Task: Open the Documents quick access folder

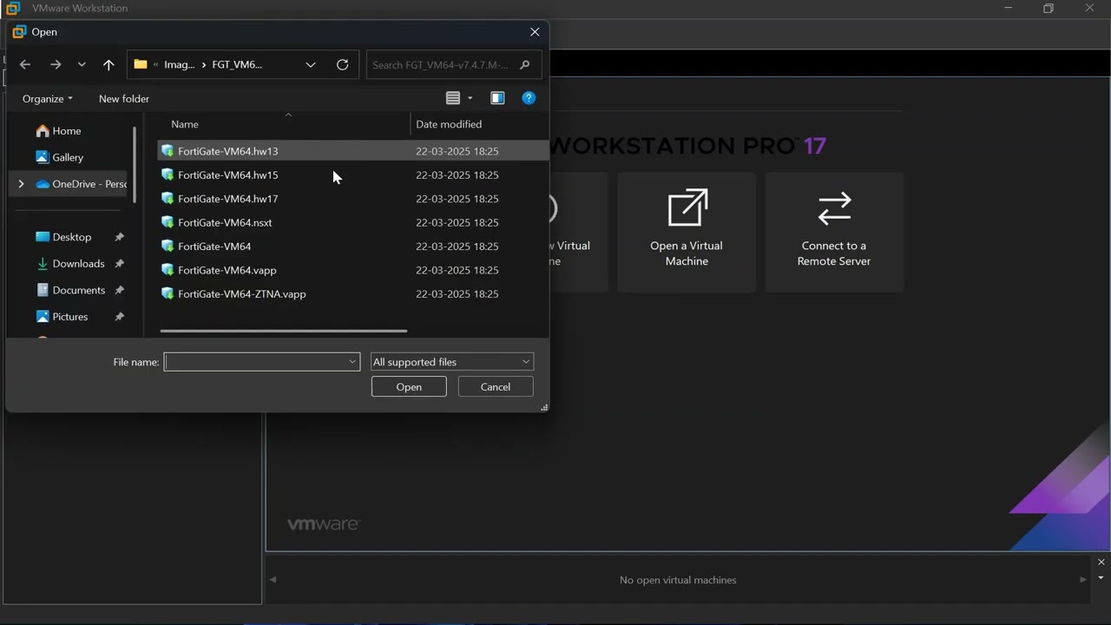Action: [x=71, y=290]
